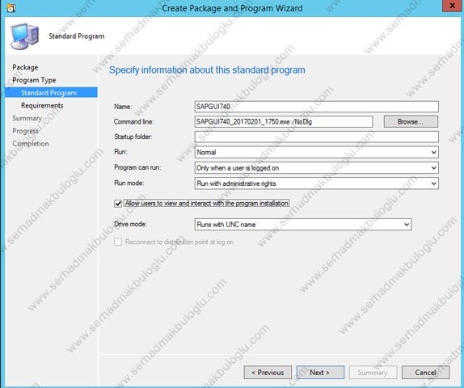
Task: Open the Run mode dropdown
Action: pyautogui.click(x=317, y=183)
